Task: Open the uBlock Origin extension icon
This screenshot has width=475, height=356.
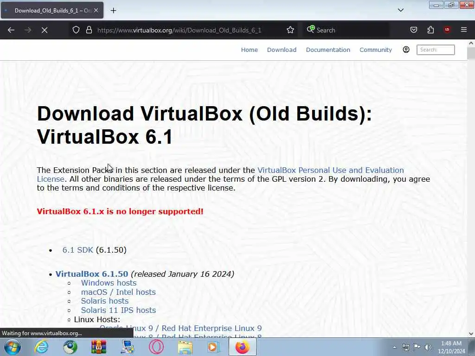Action: 447,30
